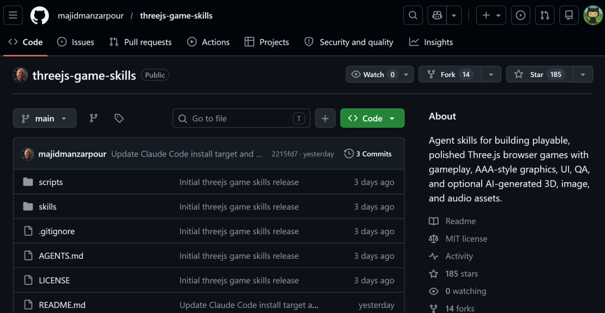This screenshot has height=313, width=605.
Task: Click majidmanzarpour commit author name
Action: (72, 154)
